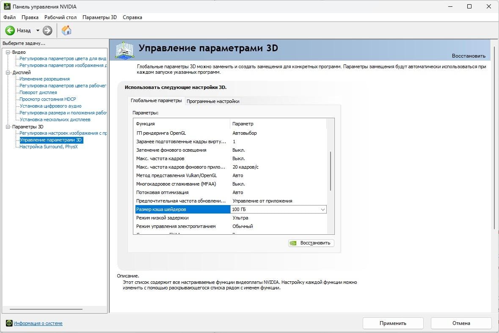Open the Справка menu
The image size is (499, 333).
click(132, 17)
